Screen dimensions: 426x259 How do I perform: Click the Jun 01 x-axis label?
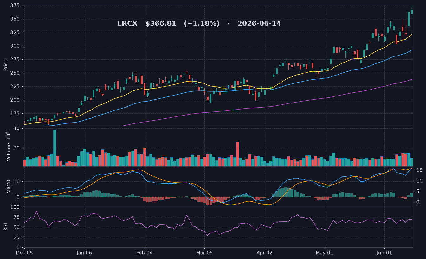[384, 253]
